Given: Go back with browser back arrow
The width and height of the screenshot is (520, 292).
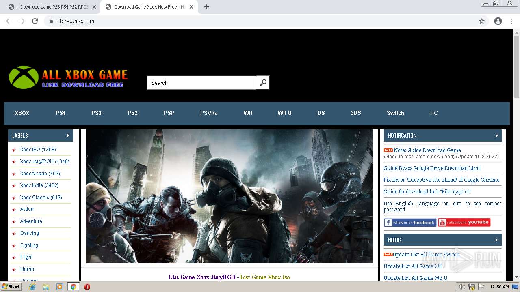Looking at the screenshot, I should (9, 21).
